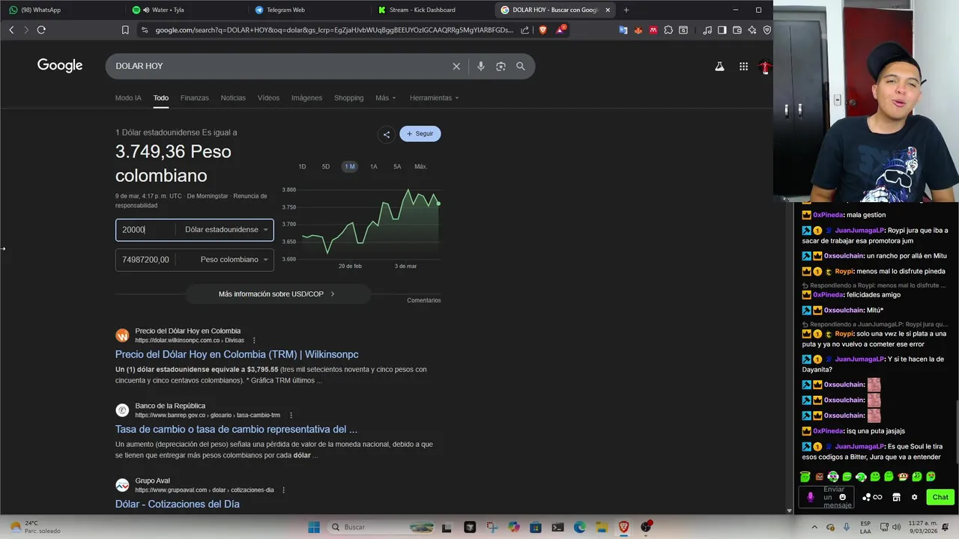Open the Peso colombiano currency dropdown
This screenshot has height=539, width=959.
pos(234,260)
